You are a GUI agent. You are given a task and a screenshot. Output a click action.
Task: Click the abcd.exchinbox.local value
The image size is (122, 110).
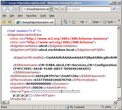click(x=56, y=50)
